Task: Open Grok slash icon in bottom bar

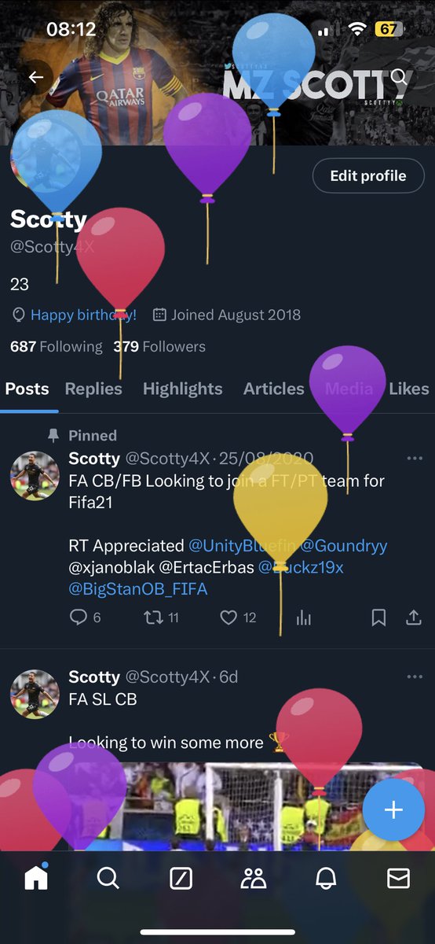Action: [181, 878]
